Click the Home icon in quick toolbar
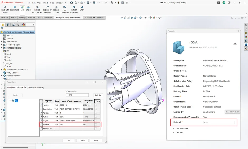The height and width of the screenshot is (149, 248). 71,3
